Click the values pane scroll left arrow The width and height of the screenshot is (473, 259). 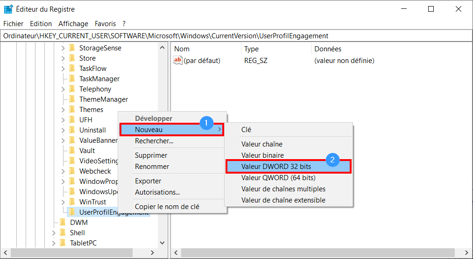pyautogui.click(x=176, y=252)
